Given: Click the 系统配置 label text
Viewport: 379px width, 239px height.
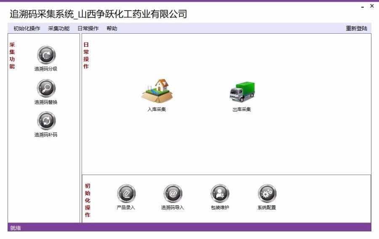Looking at the screenshot, I should point(267,207).
